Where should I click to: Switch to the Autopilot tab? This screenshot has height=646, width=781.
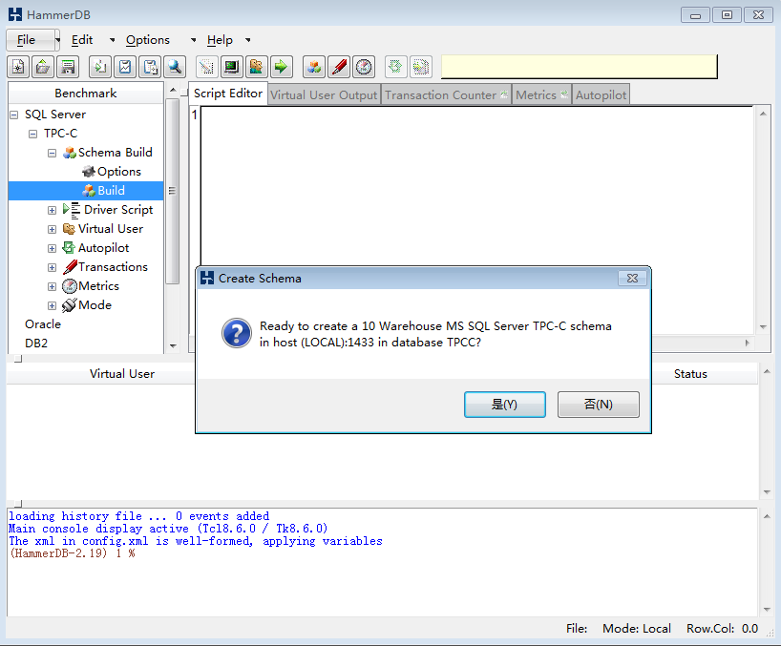pos(602,94)
